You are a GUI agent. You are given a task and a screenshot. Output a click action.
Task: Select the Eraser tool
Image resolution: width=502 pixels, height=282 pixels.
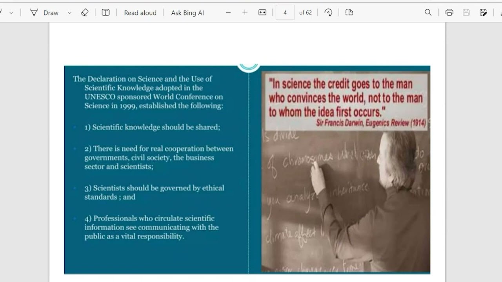[x=85, y=13]
